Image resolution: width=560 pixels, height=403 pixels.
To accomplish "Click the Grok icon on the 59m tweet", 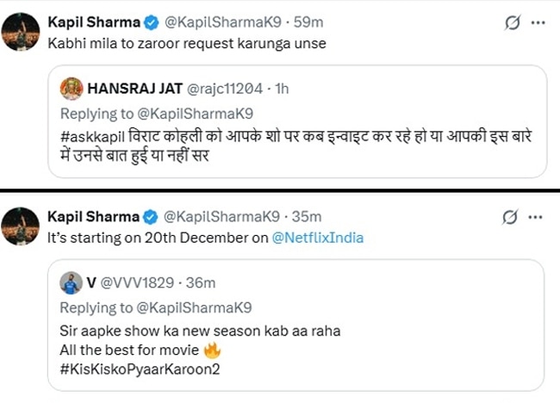I will 513,23.
